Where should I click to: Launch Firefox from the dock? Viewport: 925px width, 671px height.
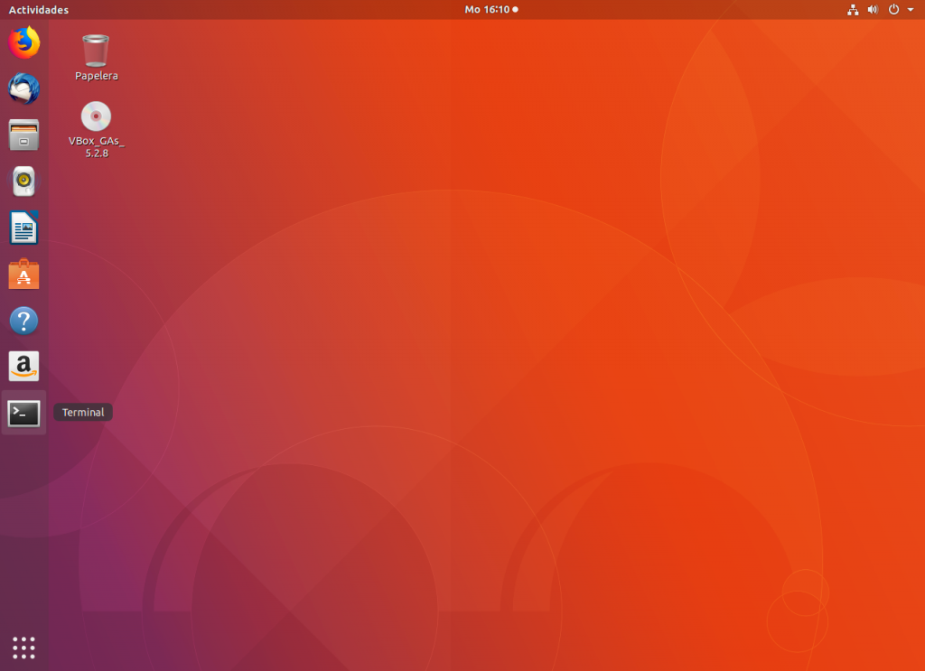[23, 42]
